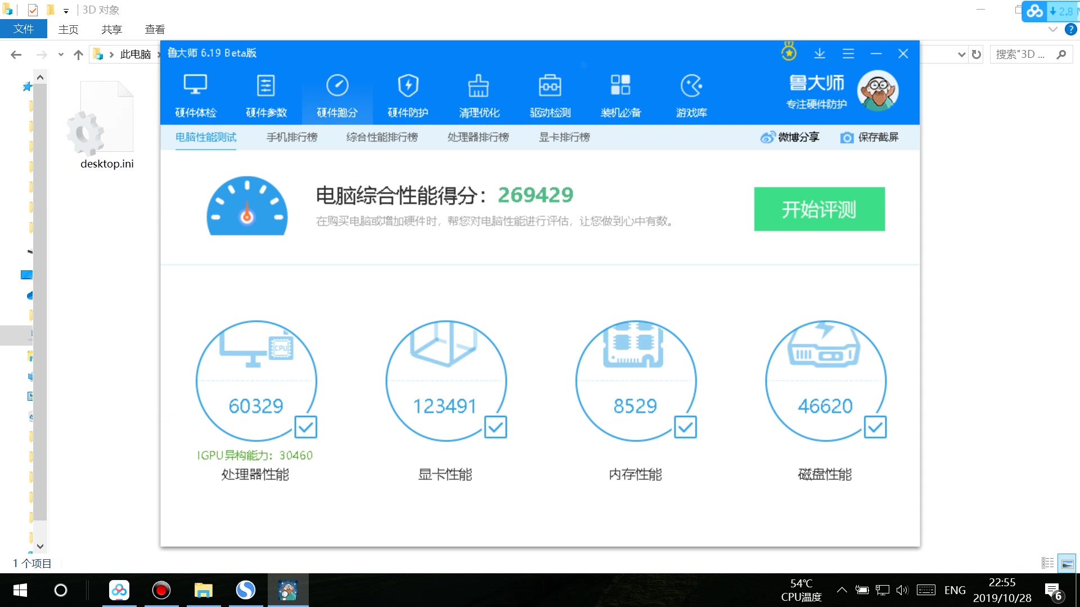Open Sogou browser taskbar icon
Screen dimensions: 1080x607
pos(246,590)
